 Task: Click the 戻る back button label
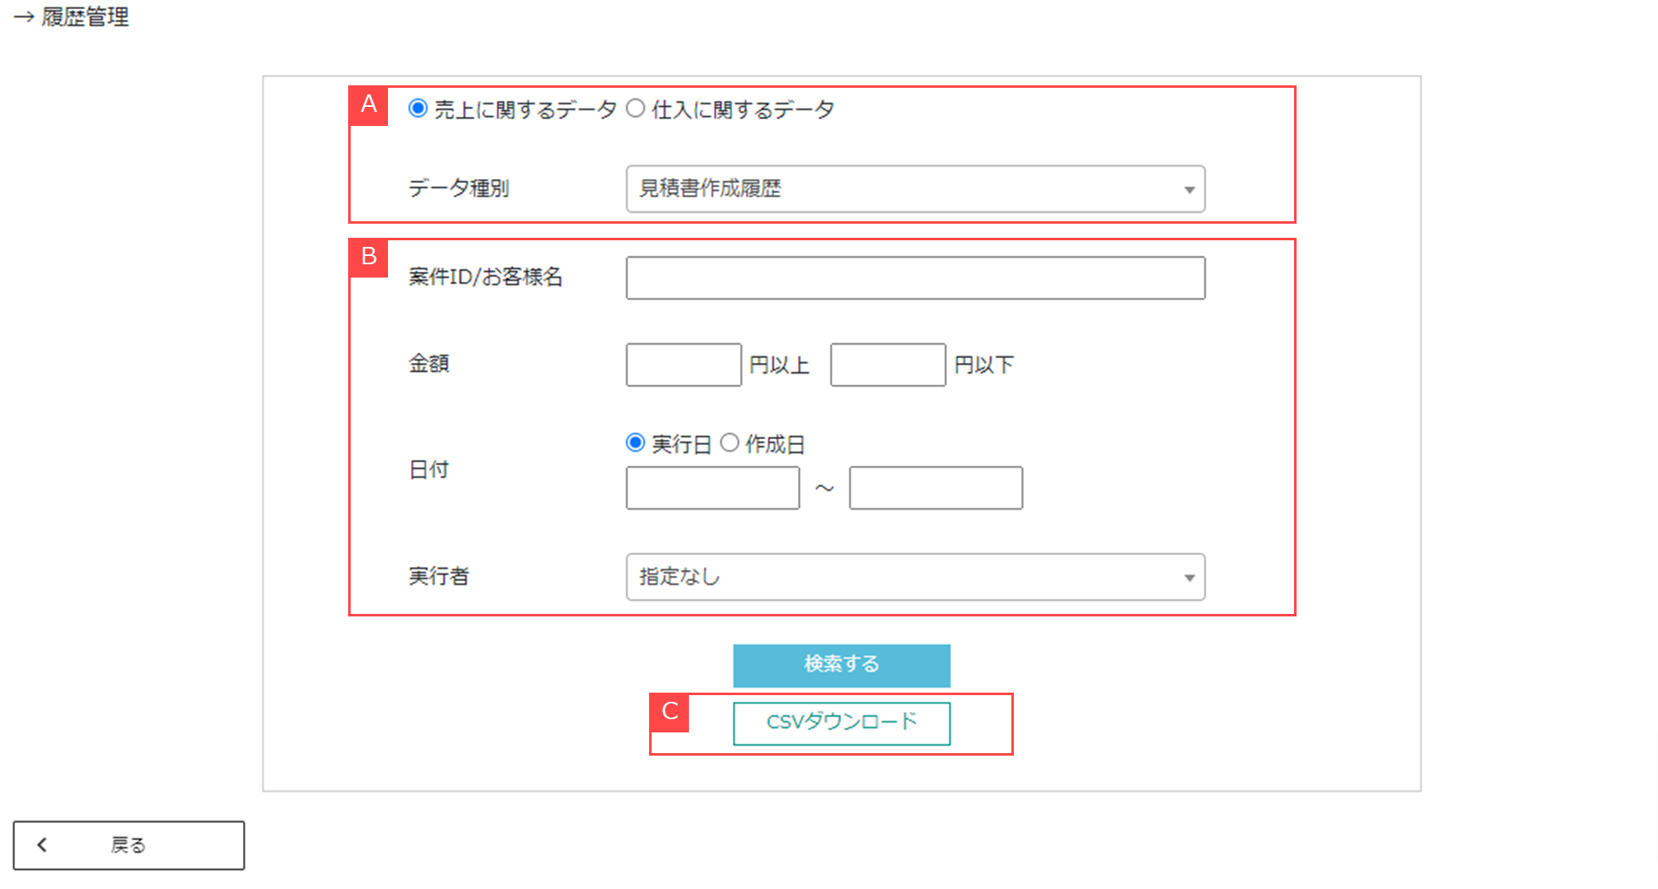coord(128,845)
